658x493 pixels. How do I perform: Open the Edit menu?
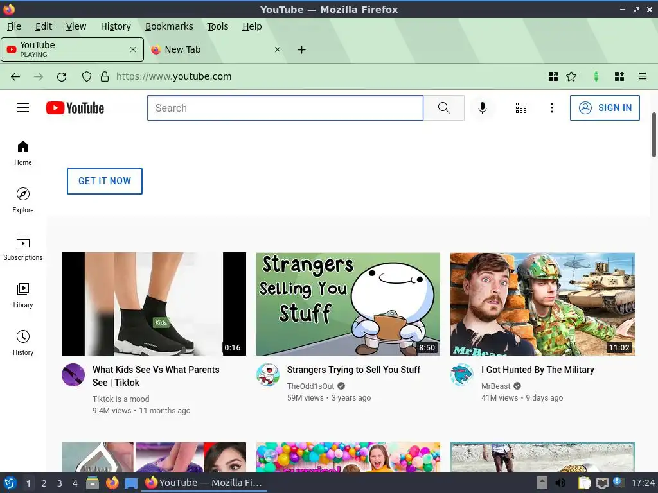pyautogui.click(x=44, y=26)
